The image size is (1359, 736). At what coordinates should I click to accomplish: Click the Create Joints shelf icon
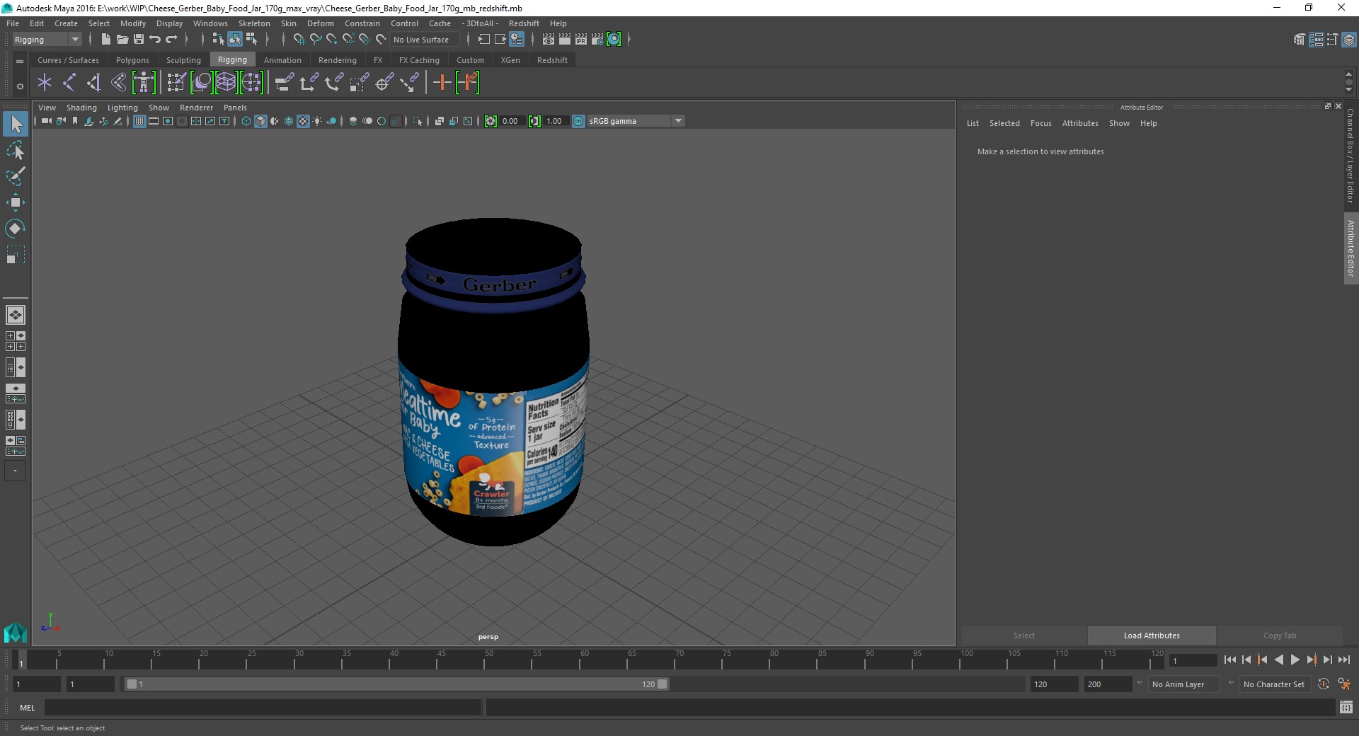click(69, 83)
